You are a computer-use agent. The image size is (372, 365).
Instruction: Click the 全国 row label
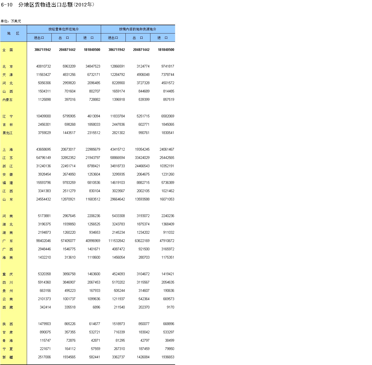(x=8, y=50)
